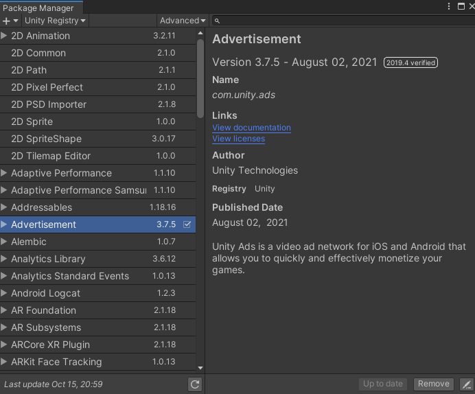Click the edit package pencil icon
Screen dimensions: 475x394
point(467,384)
